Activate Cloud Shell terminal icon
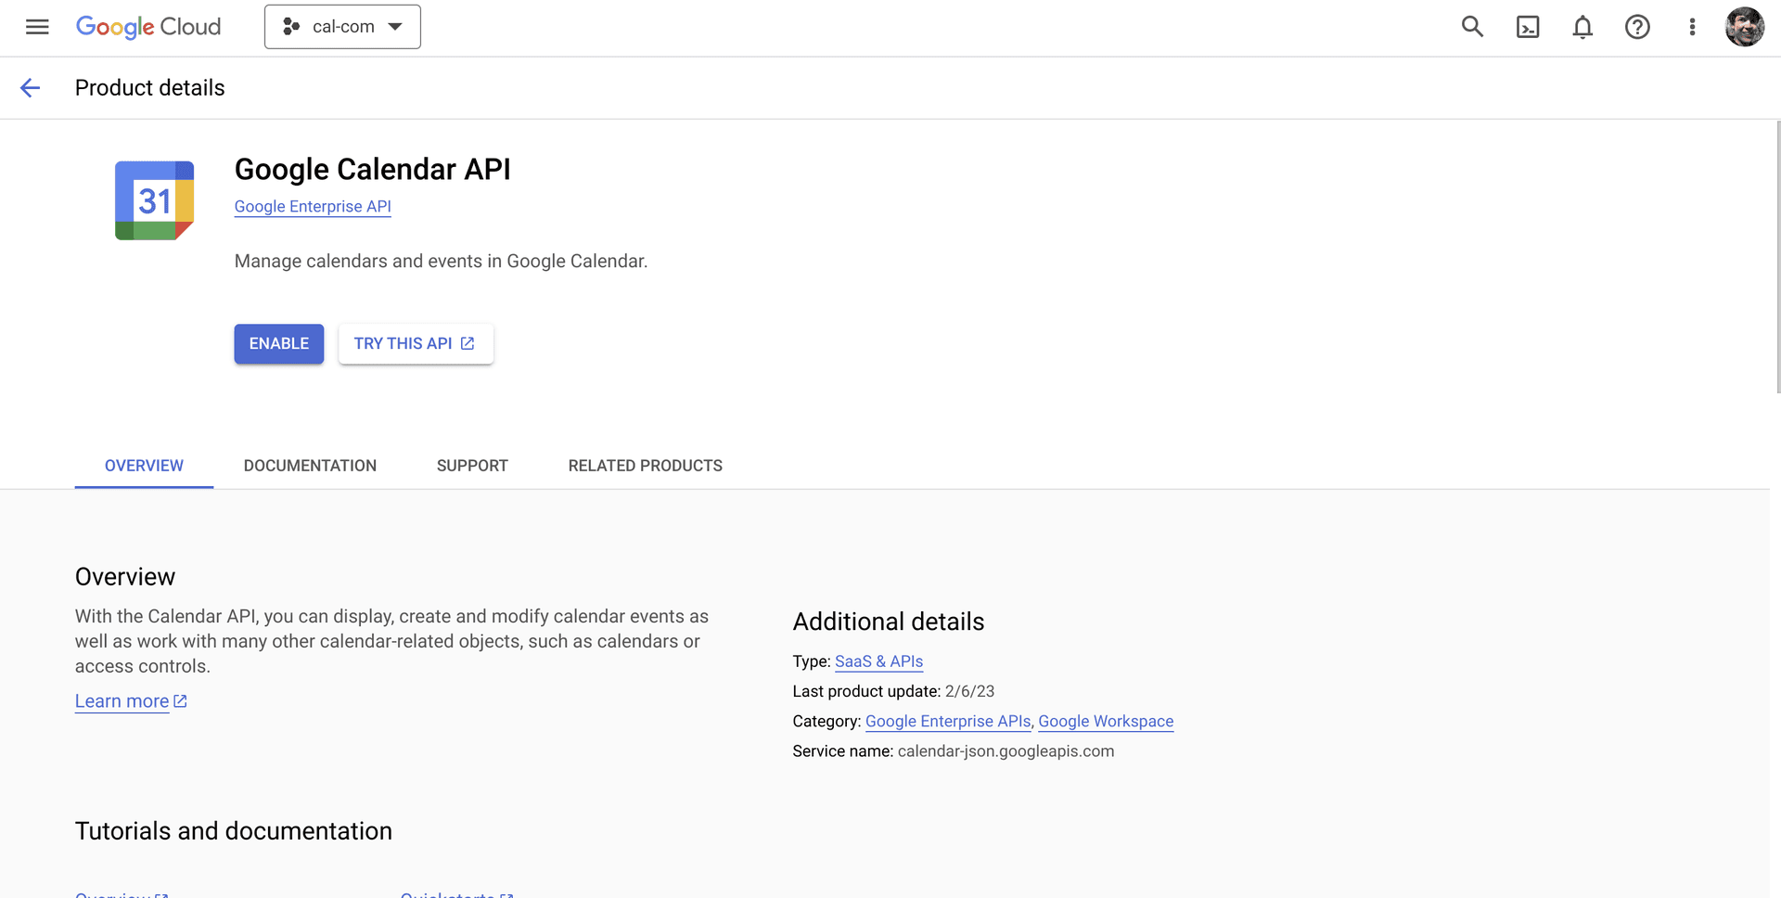The image size is (1781, 898). tap(1527, 27)
